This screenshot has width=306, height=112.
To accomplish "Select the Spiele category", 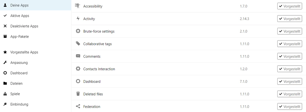I will tap(15, 94).
